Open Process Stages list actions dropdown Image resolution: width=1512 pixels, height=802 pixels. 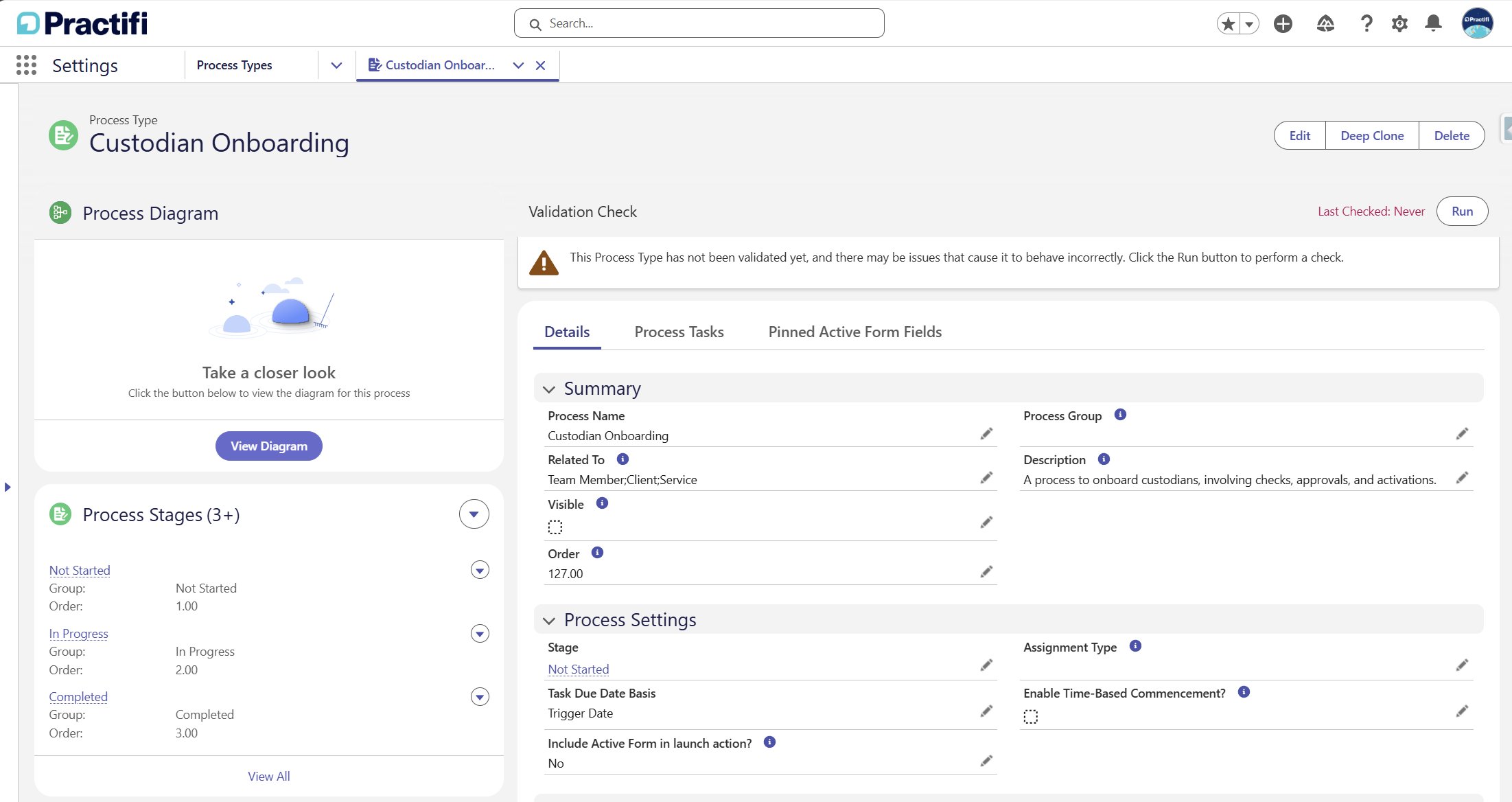coord(474,514)
